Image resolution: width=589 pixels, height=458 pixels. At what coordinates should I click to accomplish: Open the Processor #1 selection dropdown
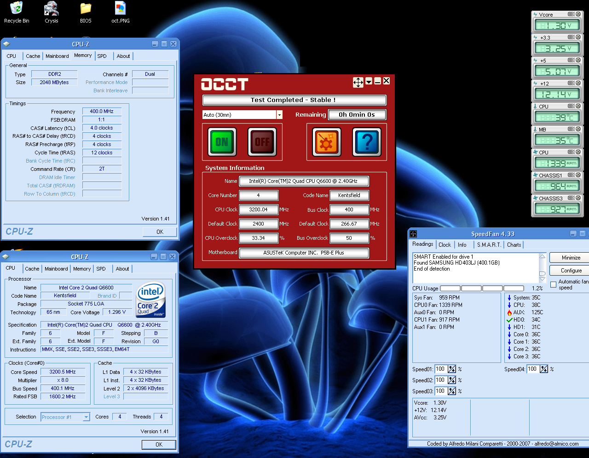(86, 417)
